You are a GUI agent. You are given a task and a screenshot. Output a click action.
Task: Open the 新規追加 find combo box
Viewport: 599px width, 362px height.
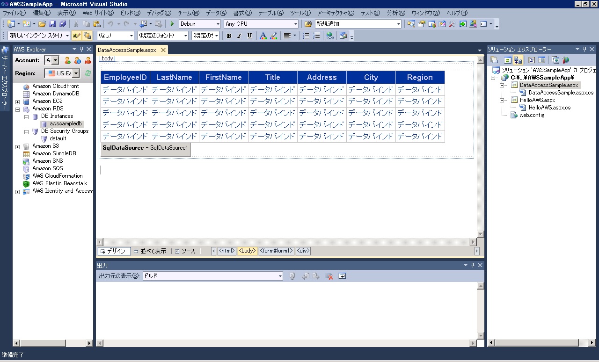pos(358,24)
